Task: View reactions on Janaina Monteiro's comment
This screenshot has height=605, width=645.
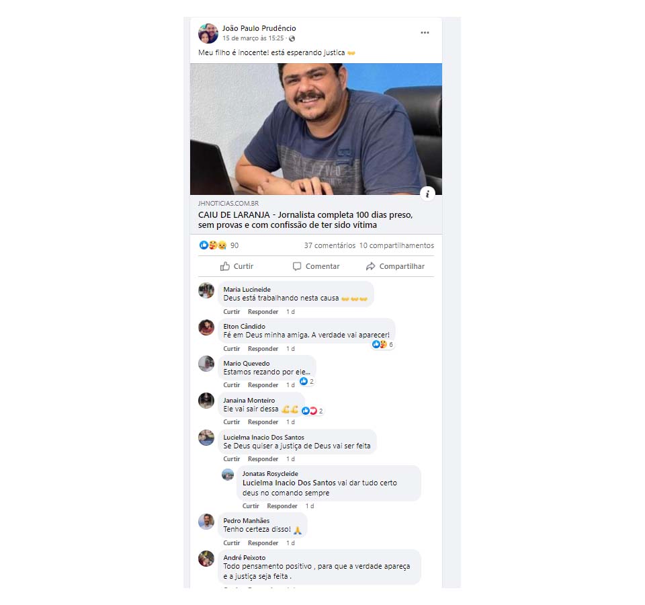Action: (x=312, y=411)
